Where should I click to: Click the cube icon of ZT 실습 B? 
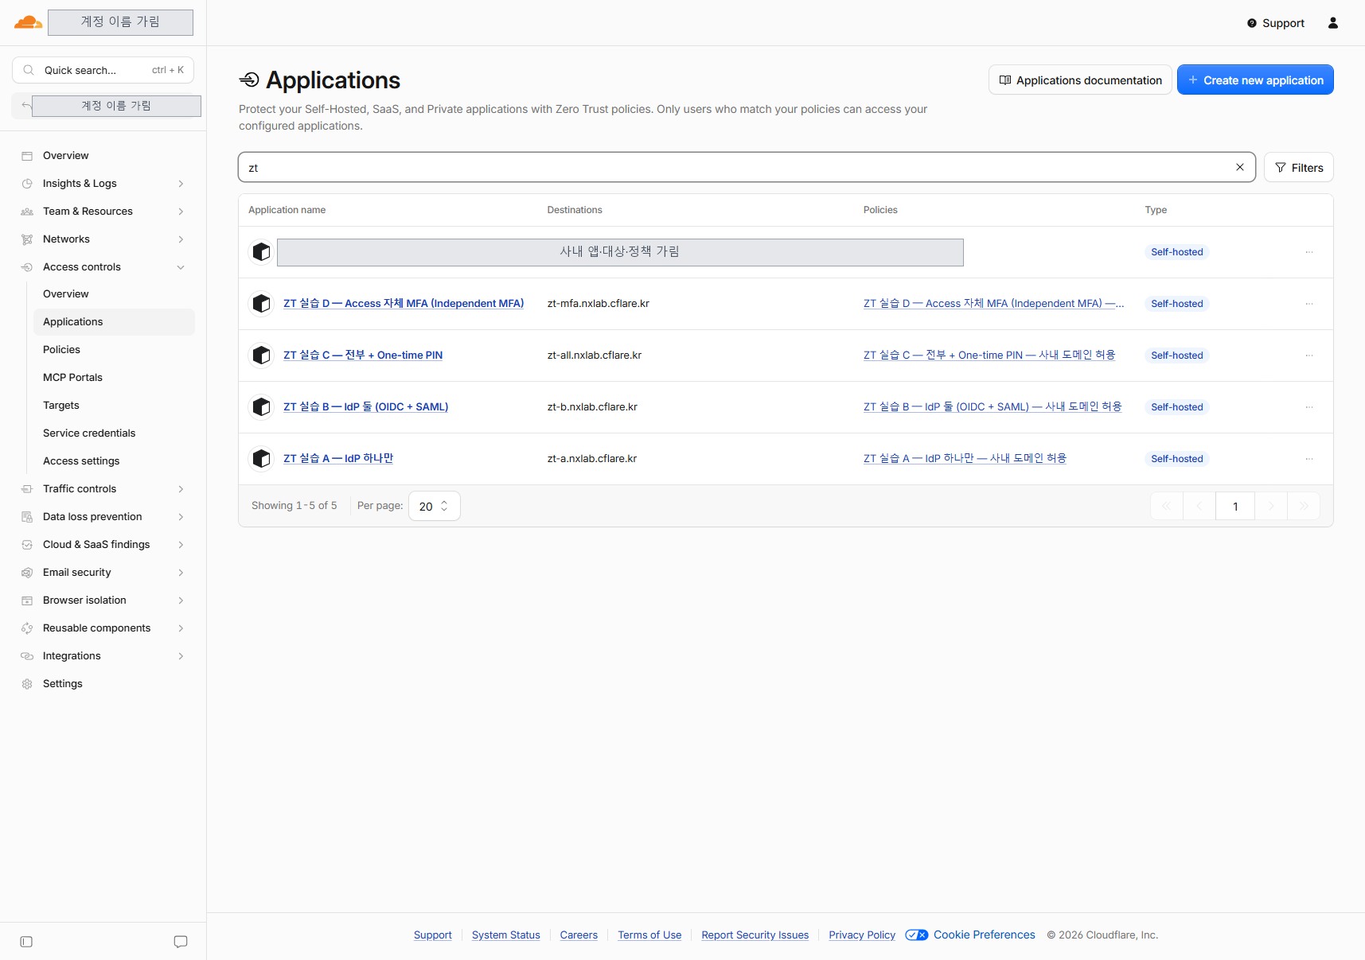coord(261,407)
